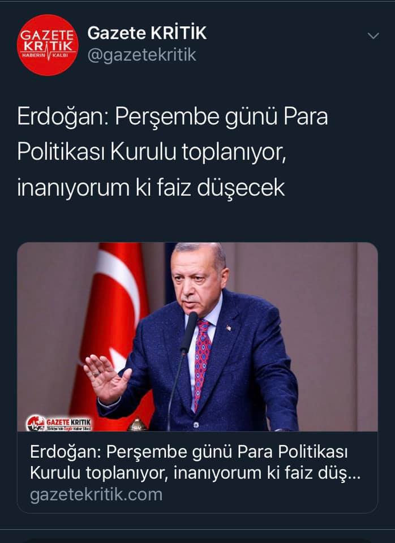The width and height of the screenshot is (395, 543).
Task: Tap the raised hand in the preview photo
Action: 106,378
